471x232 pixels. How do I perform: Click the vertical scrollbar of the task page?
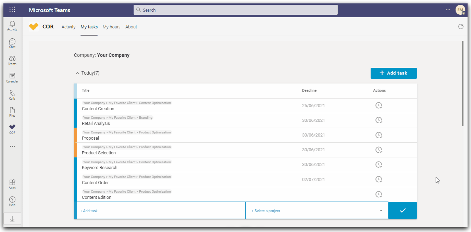[x=463, y=84]
